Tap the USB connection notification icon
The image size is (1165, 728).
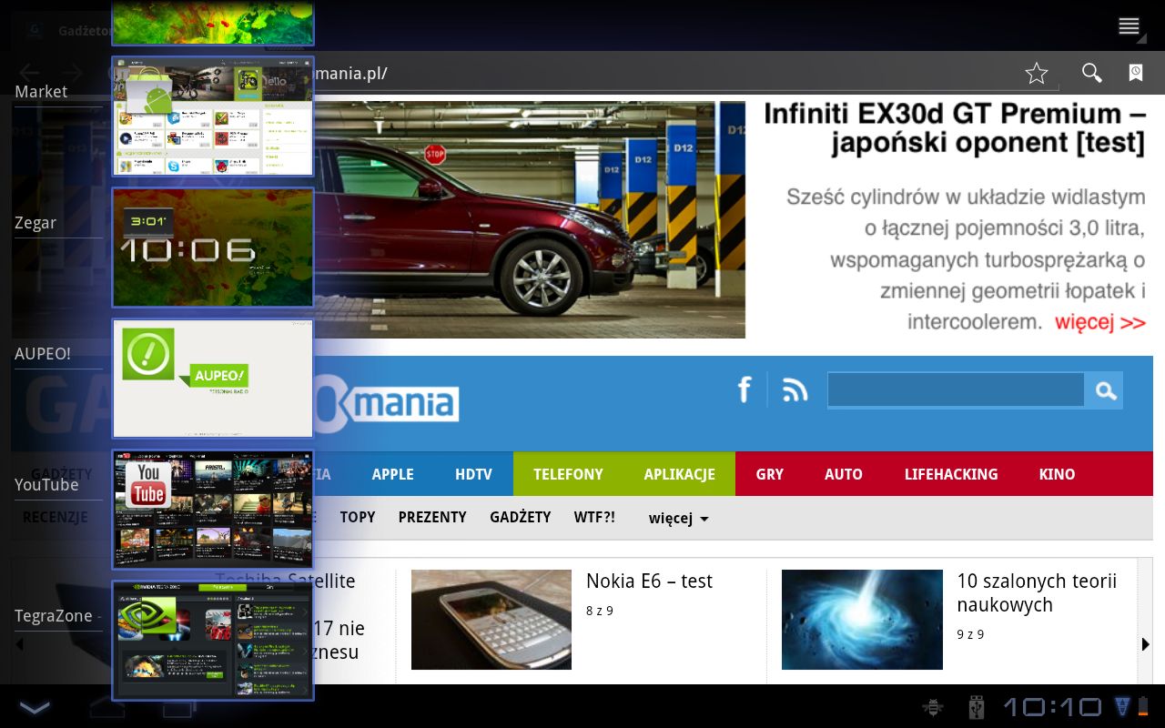point(977,707)
